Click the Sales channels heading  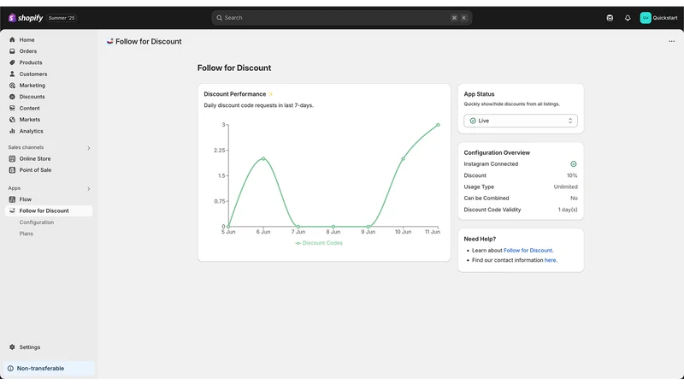tap(26, 147)
